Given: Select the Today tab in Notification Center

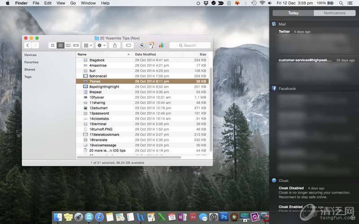Looking at the screenshot, I should (293, 13).
